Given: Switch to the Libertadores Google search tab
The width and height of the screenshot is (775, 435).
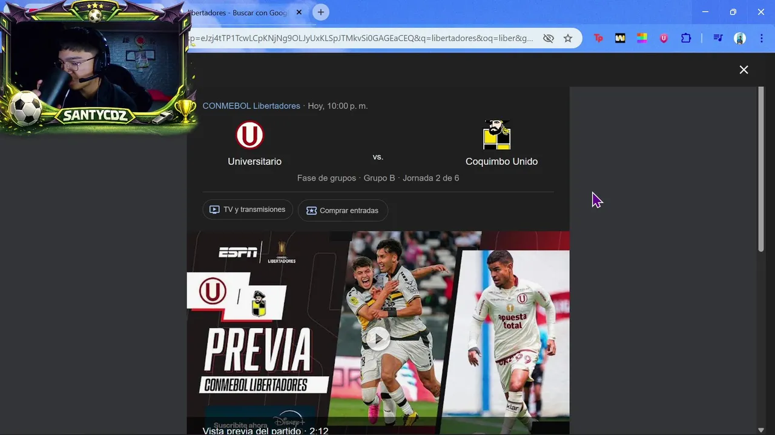Looking at the screenshot, I should point(239,13).
